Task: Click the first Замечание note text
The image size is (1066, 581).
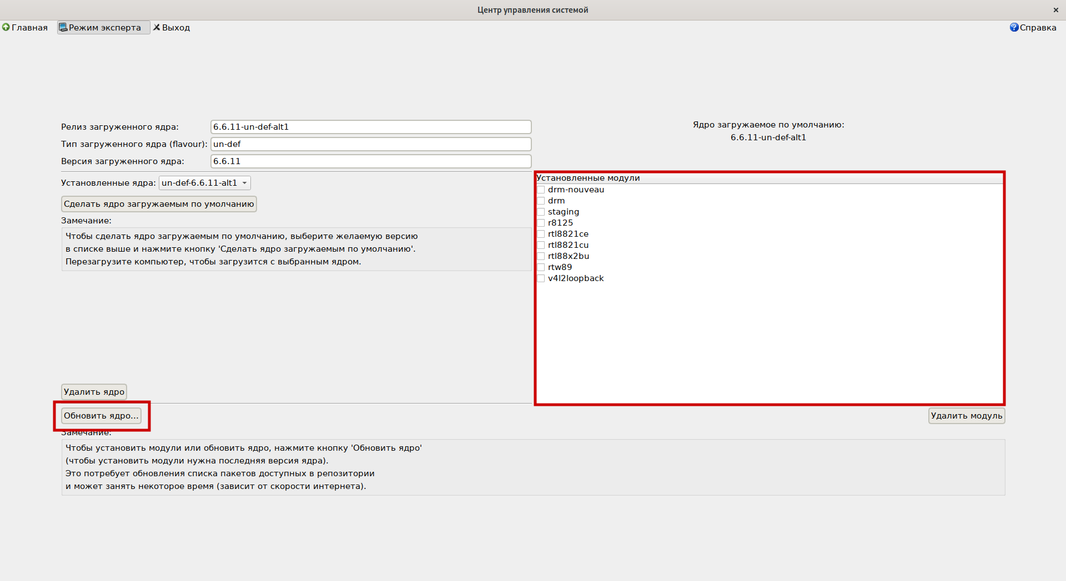Action: [296, 249]
